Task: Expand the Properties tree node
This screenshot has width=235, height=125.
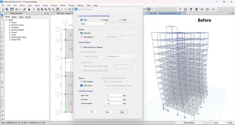Action: [10, 27]
